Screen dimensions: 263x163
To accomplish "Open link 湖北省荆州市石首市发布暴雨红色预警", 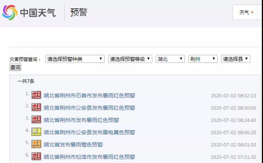I will (89, 95).
